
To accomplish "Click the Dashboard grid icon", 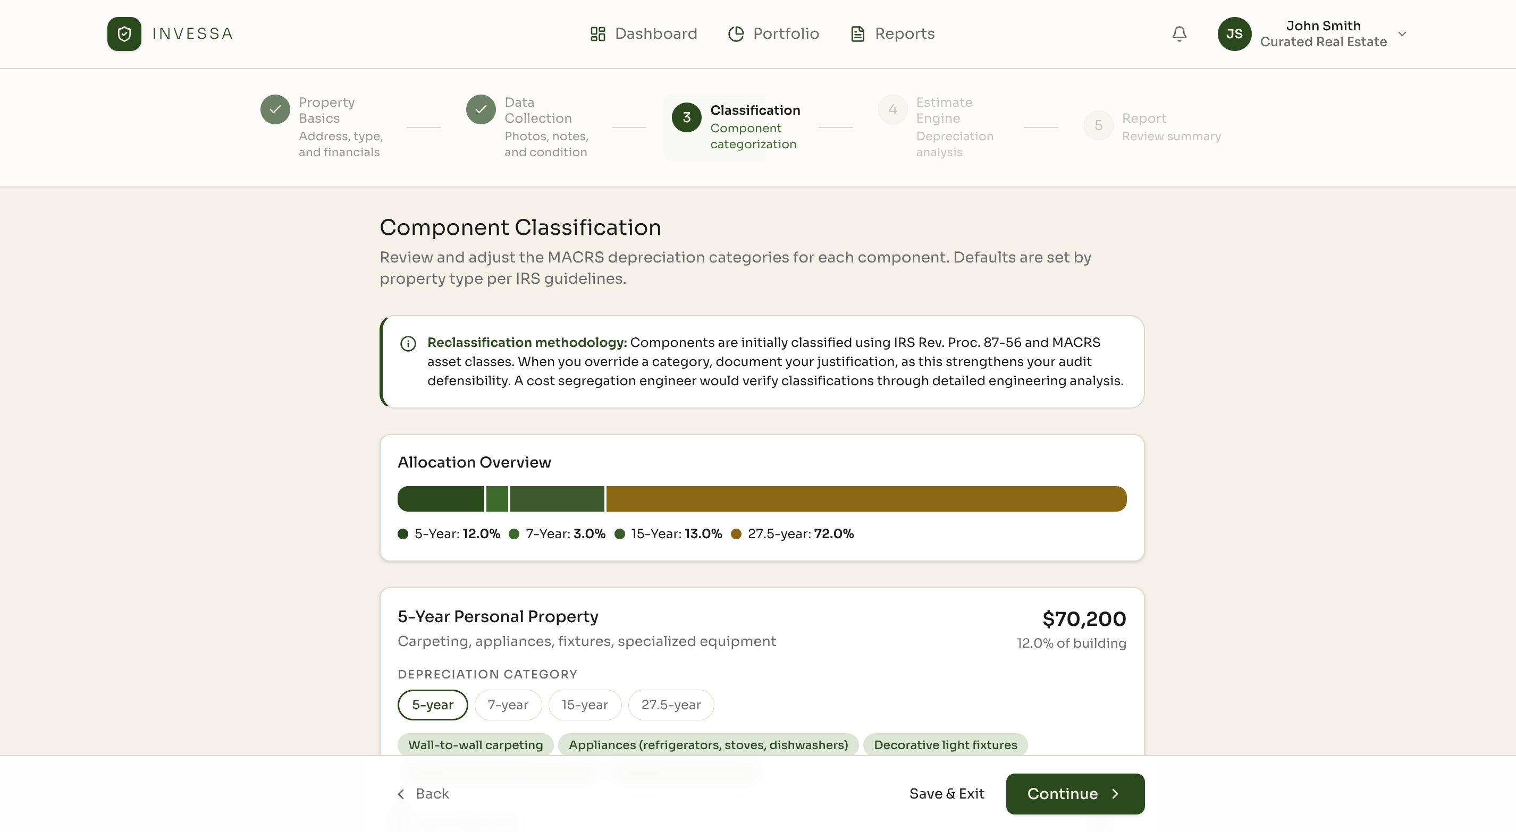I will 598,33.
